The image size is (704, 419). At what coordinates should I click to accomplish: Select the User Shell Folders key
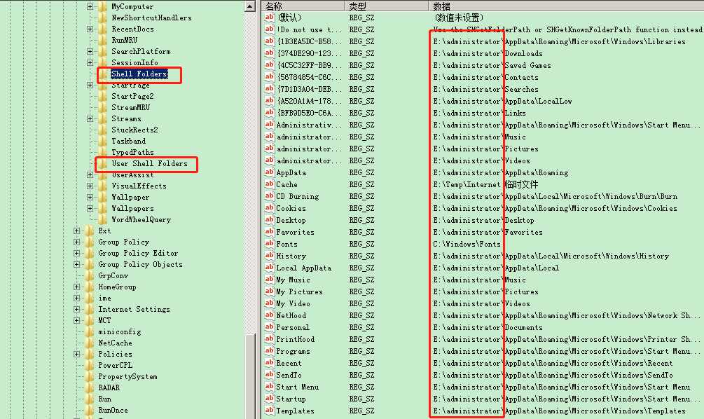click(149, 163)
